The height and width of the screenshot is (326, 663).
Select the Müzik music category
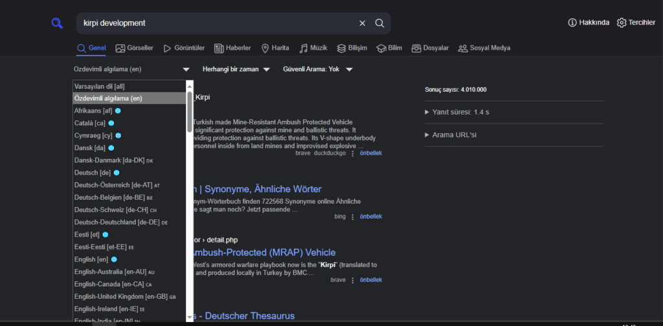pyautogui.click(x=313, y=48)
